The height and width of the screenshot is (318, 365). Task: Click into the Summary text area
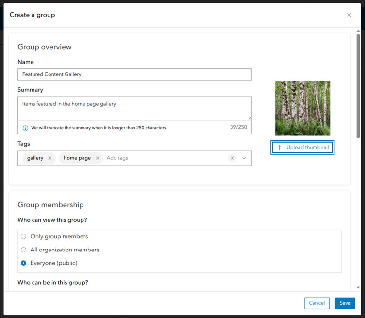[134, 108]
